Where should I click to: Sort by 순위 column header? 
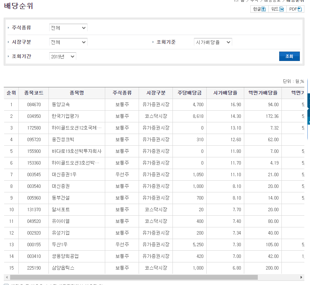11,93
